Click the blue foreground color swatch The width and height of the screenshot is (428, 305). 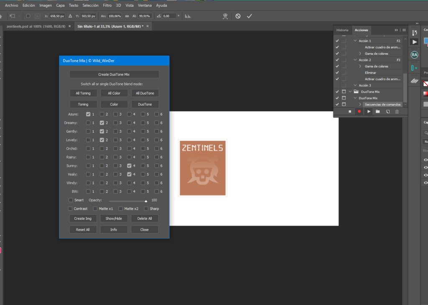pyautogui.click(x=426, y=41)
